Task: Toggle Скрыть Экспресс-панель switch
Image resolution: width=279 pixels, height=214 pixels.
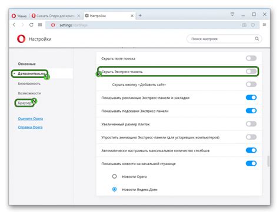Action: pyautogui.click(x=251, y=71)
